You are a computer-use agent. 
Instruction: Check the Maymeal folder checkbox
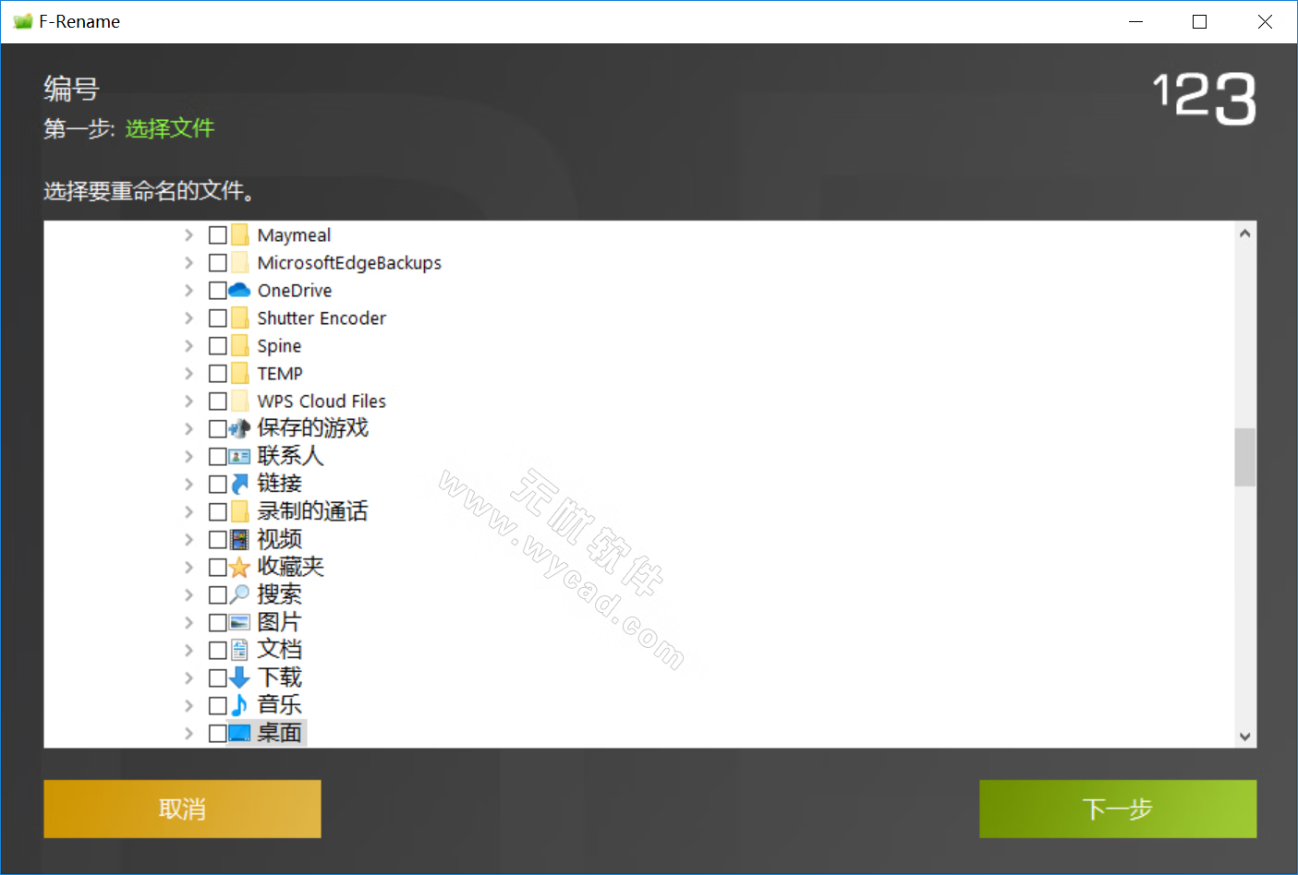click(217, 234)
